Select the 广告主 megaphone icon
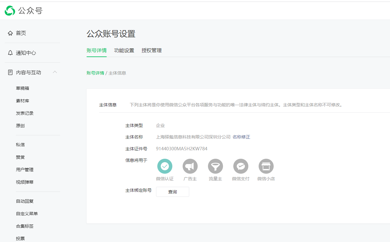Viewport: 390px width, 242px height. tap(190, 166)
